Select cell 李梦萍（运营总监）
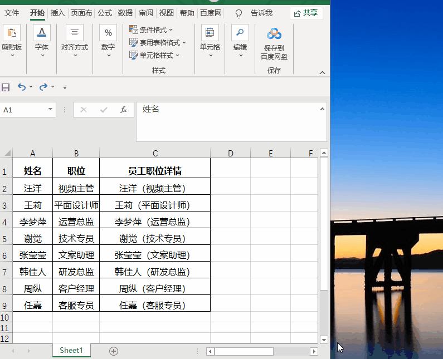This screenshot has height=359, width=443. coord(155,220)
